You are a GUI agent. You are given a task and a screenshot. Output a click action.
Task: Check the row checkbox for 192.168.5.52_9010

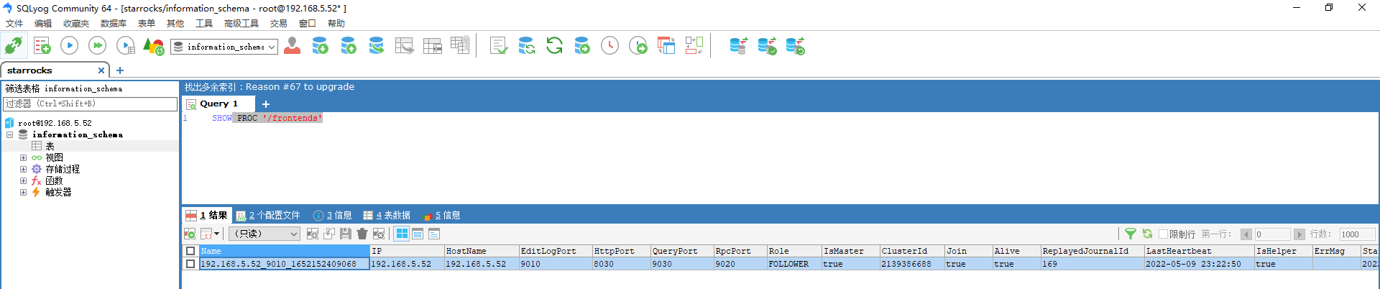(x=190, y=264)
